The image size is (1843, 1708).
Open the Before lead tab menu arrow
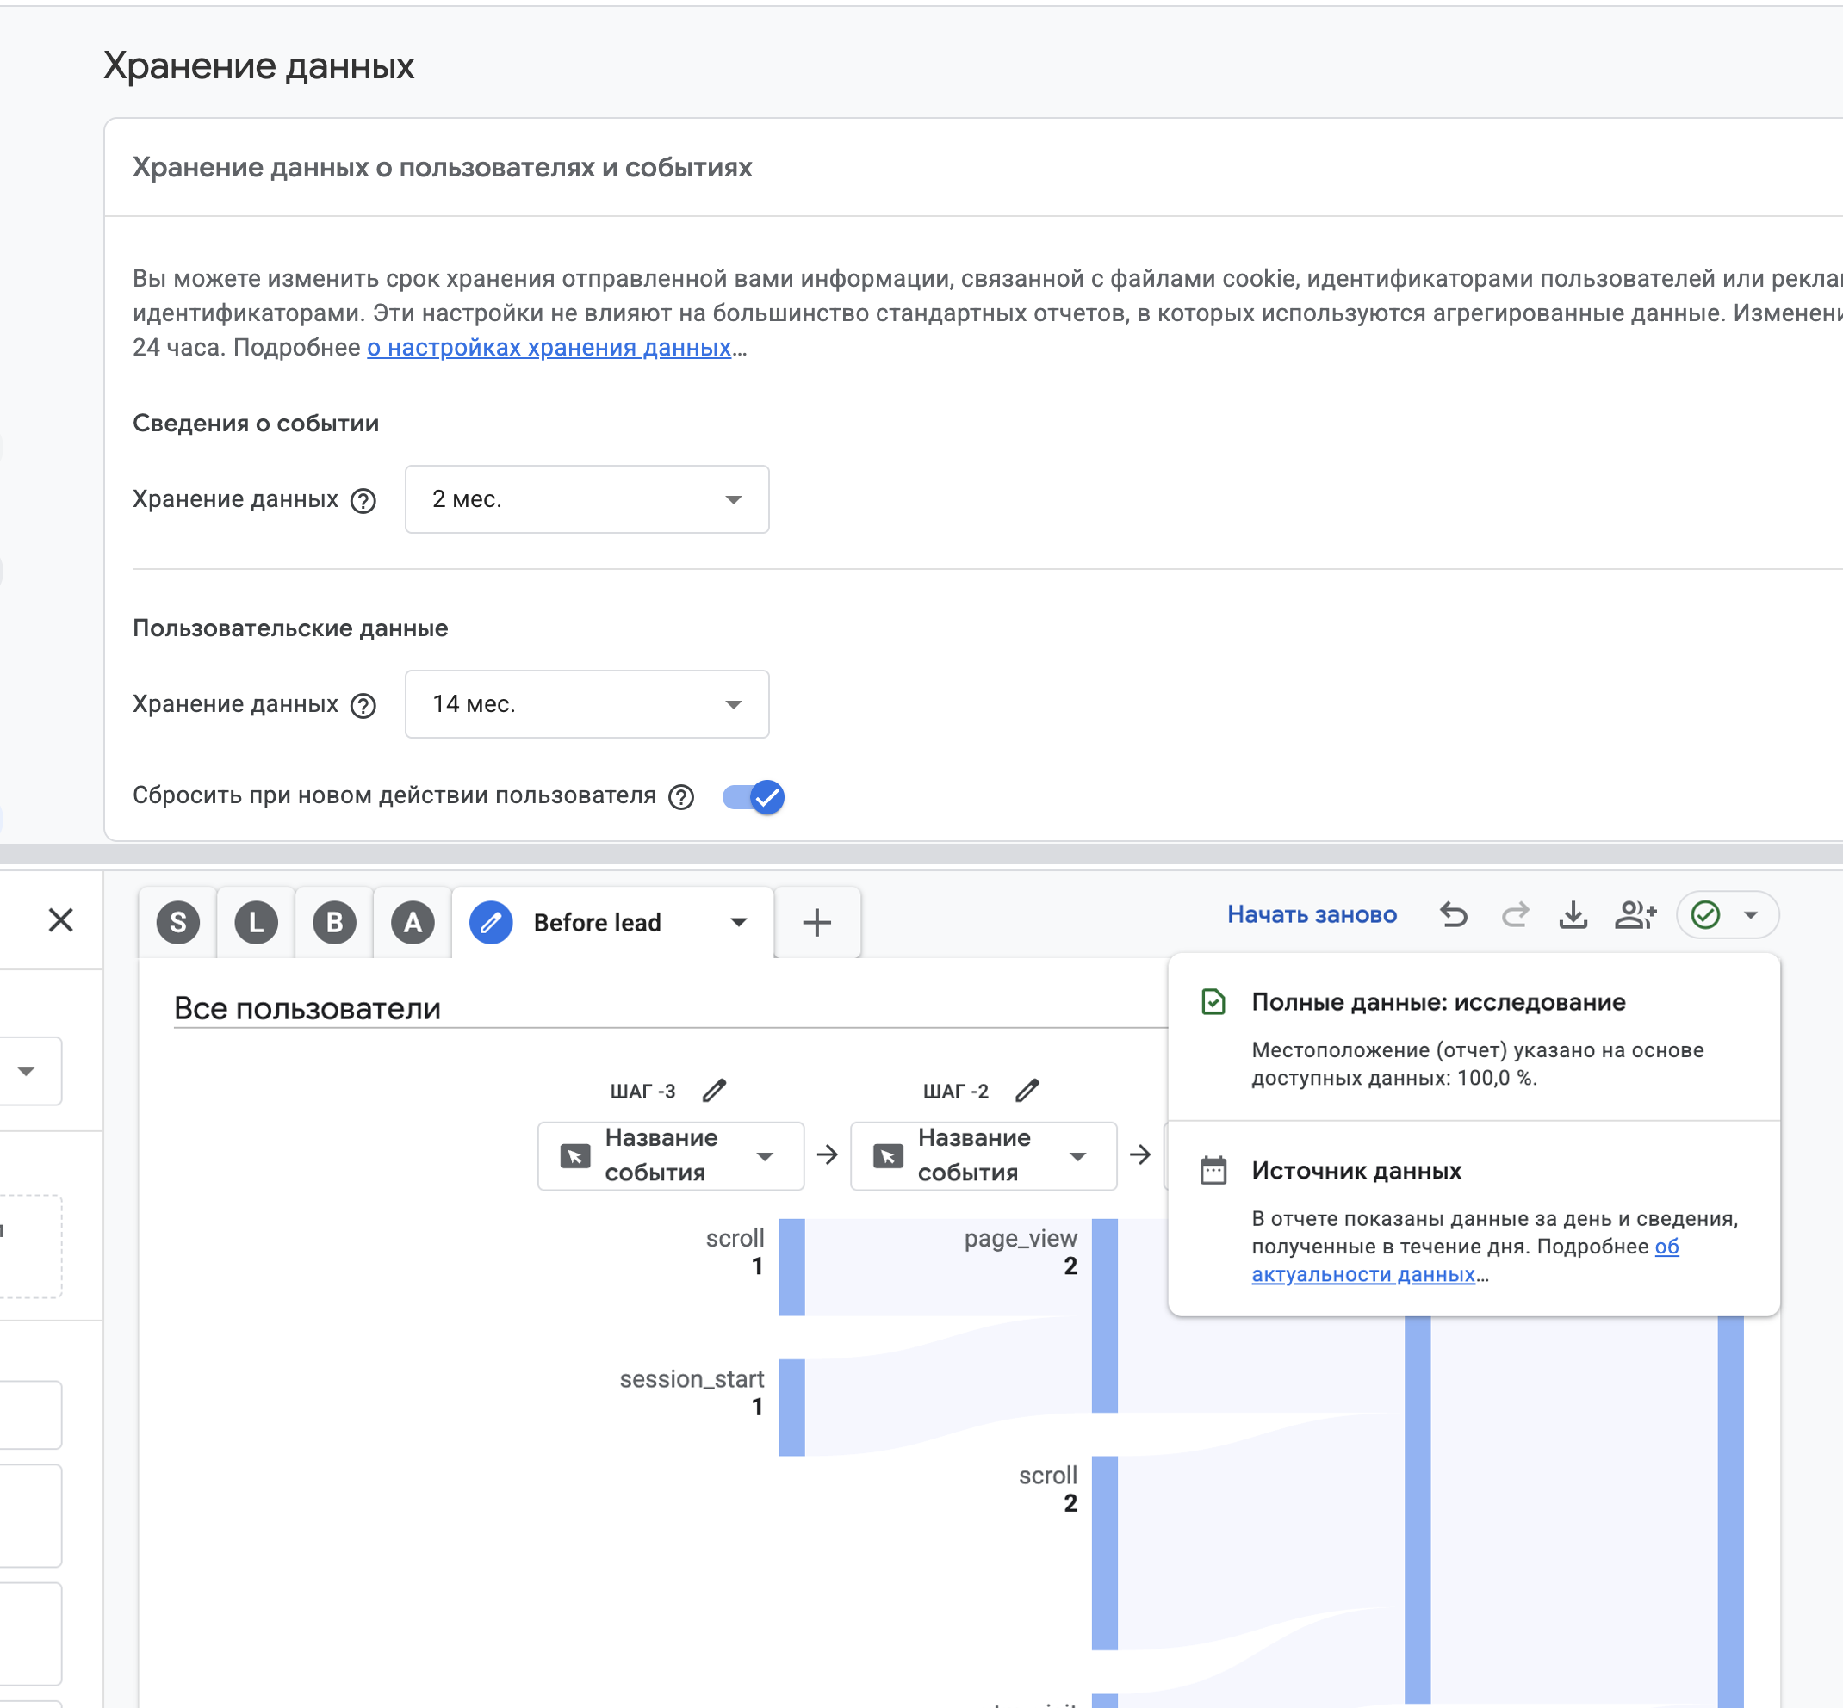tap(739, 922)
